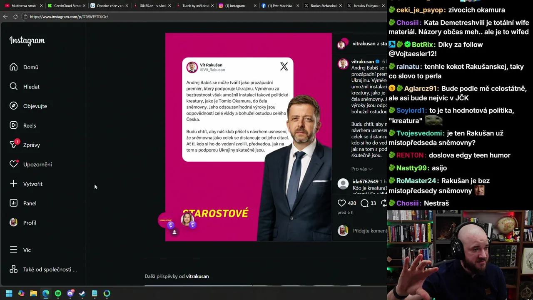Viewport: 533px width, 300px height.
Task: Click the woman repost avatar on image
Action: tap(188, 220)
